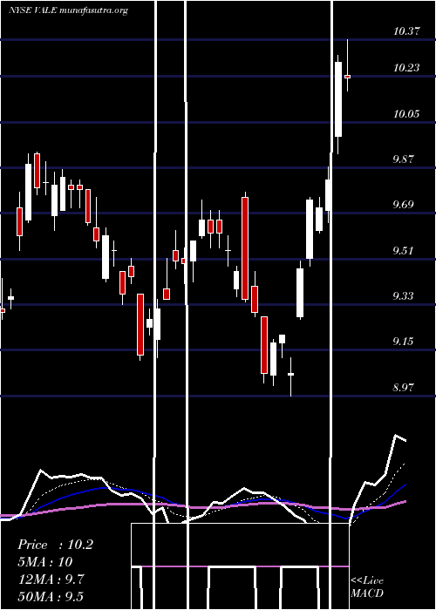Screen dimensions: 436x610
Task: Select the '12MA : 9.7' readout
Action: coord(51,579)
